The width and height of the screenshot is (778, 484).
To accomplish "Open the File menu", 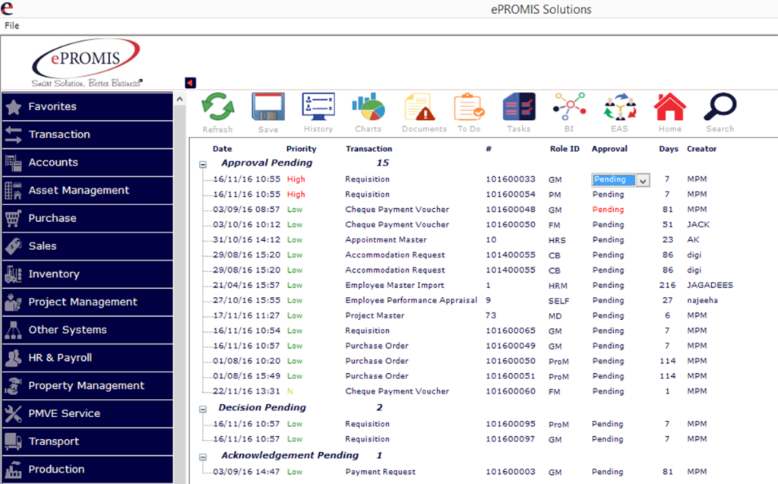I will [x=11, y=25].
